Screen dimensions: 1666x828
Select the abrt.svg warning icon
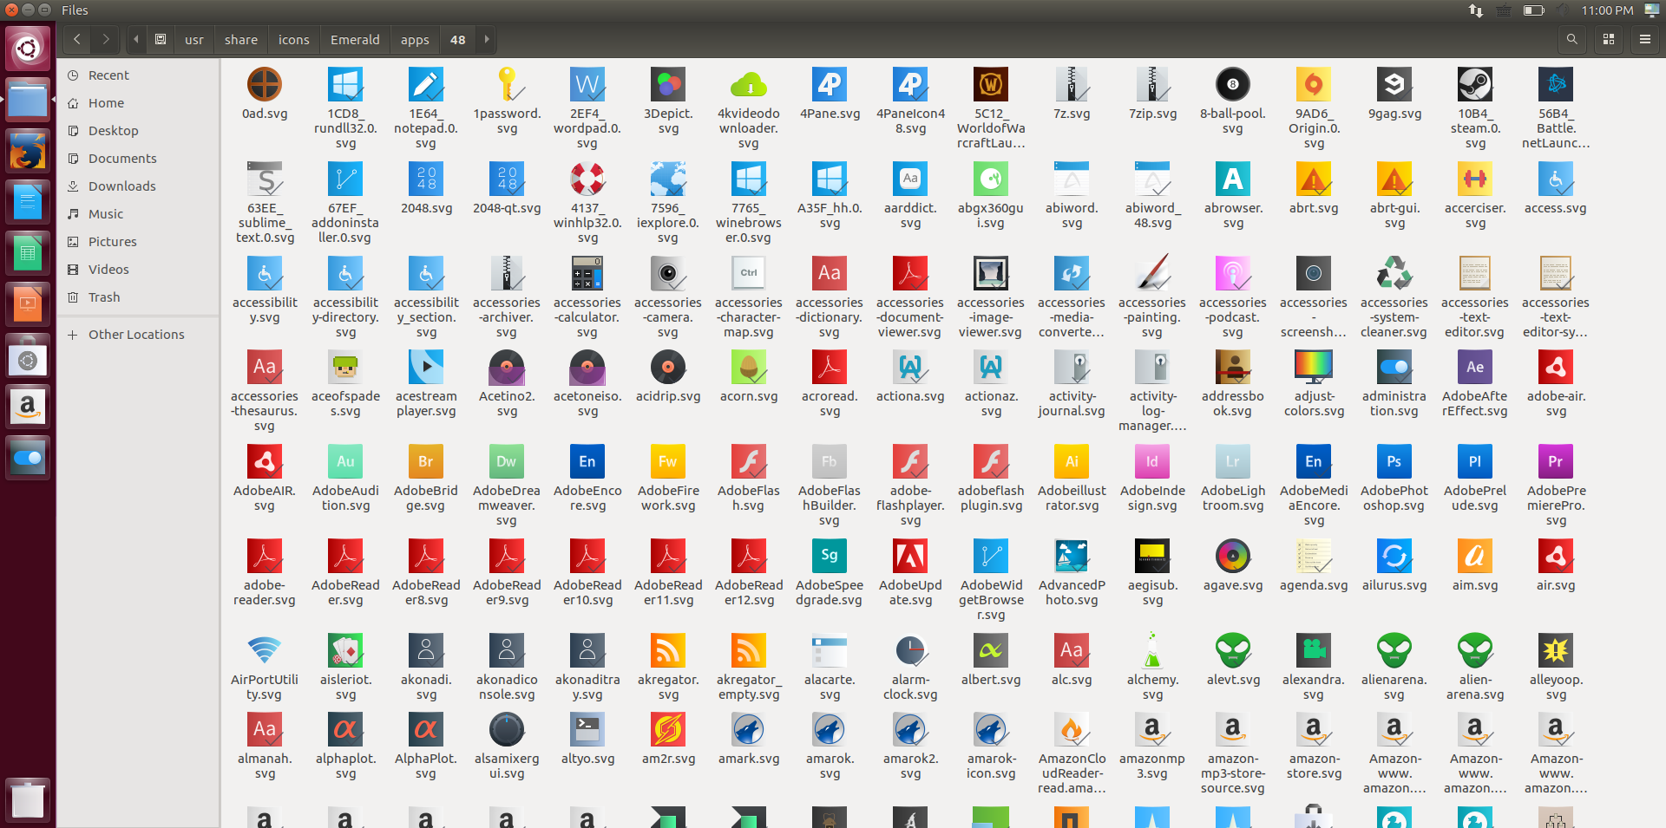[1314, 179]
